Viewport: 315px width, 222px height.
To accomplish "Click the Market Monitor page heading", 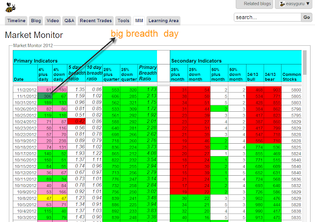I will (34, 35).
